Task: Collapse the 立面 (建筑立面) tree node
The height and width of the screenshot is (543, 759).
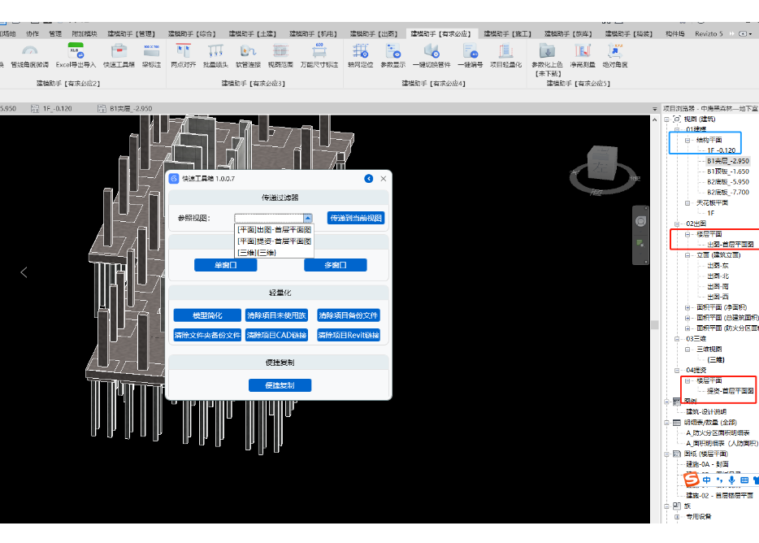Action: tap(687, 254)
